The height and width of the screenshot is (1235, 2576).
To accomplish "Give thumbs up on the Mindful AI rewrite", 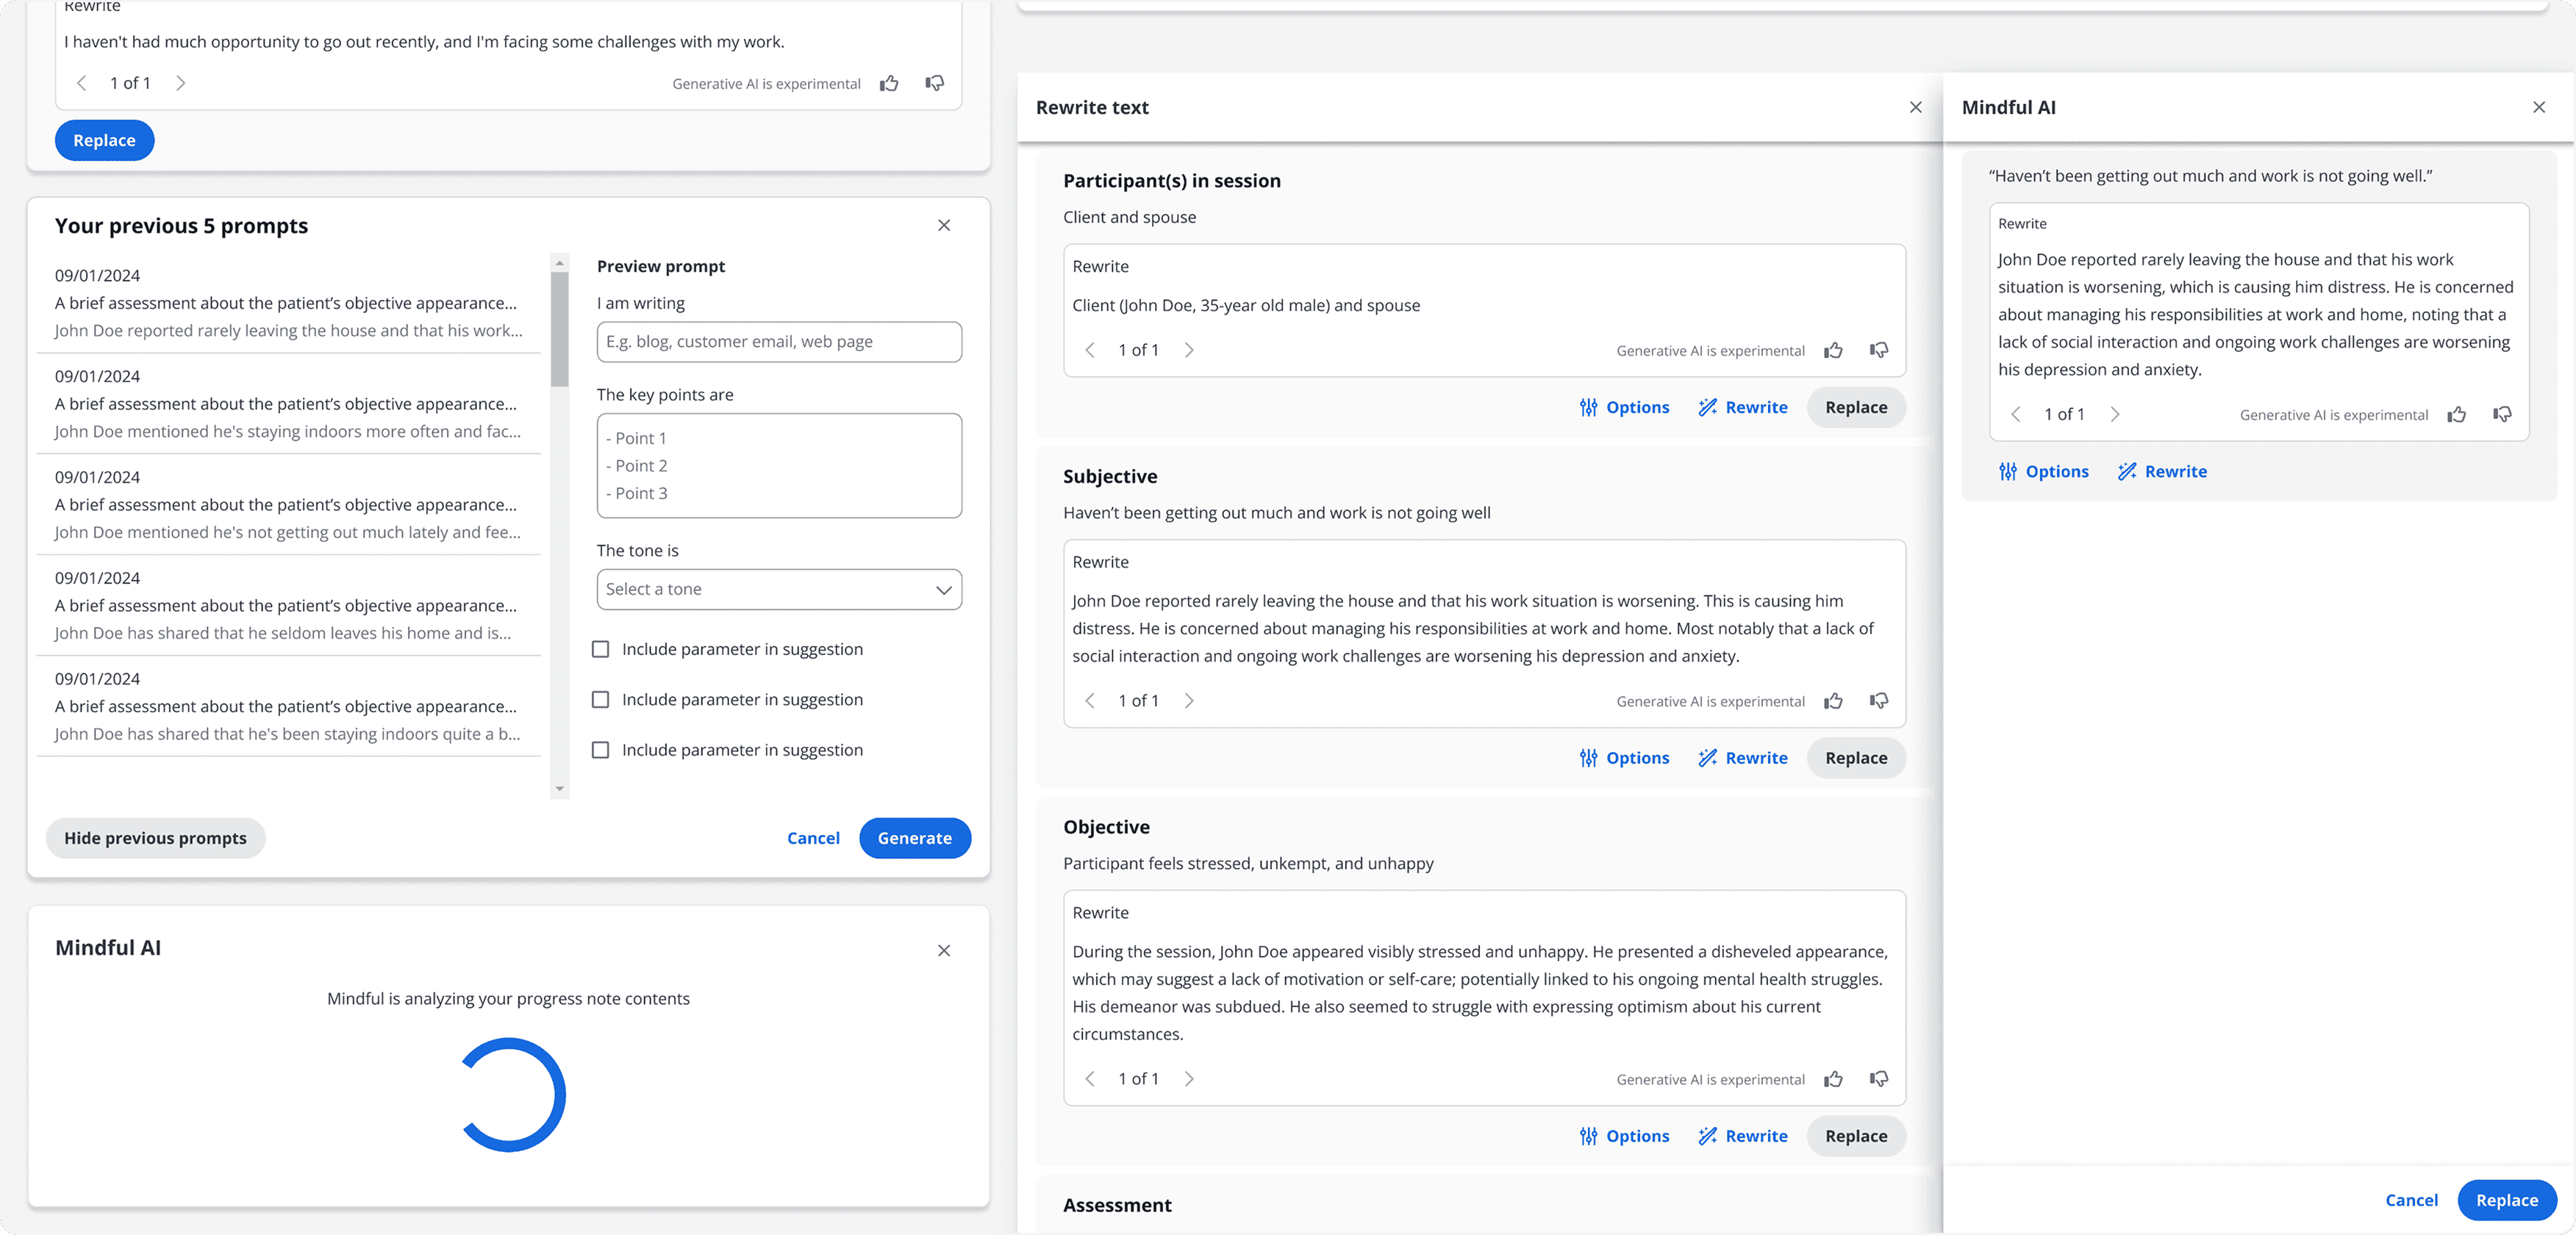I will click(x=2457, y=413).
